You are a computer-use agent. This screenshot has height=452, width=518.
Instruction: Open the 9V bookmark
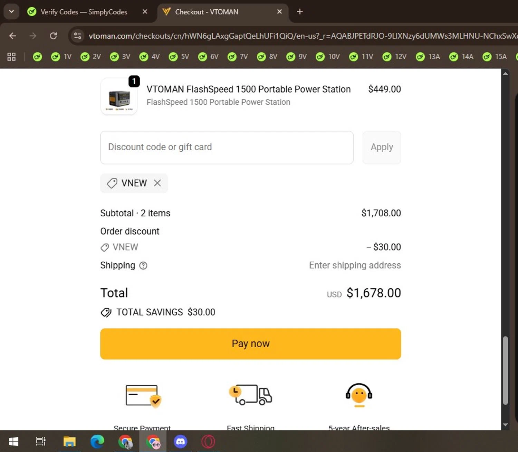296,57
